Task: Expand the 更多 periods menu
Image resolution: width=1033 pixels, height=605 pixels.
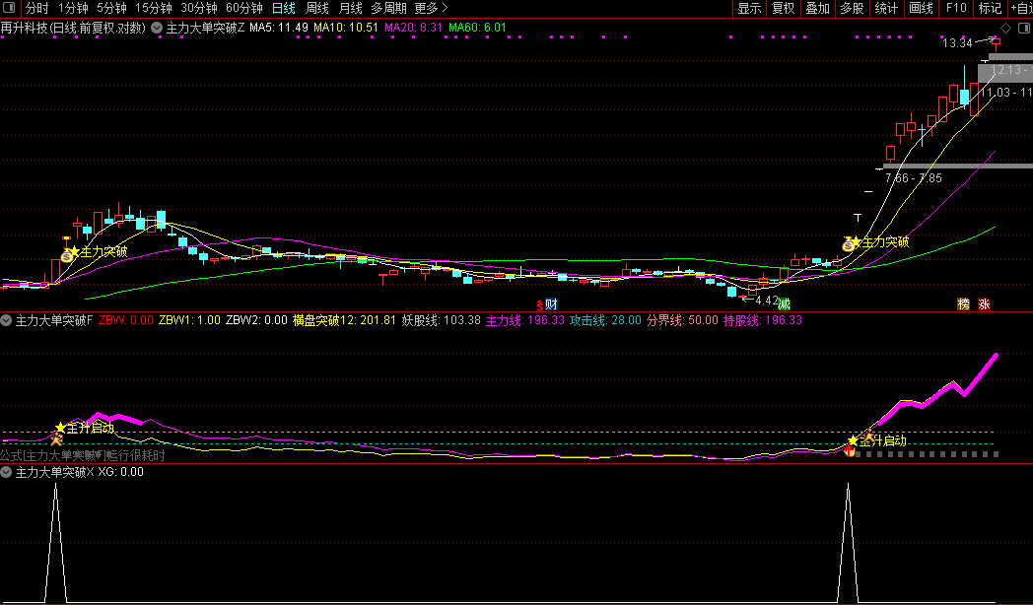Action: pos(432,8)
